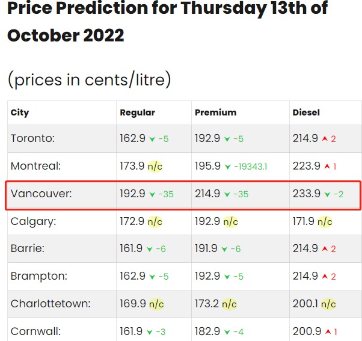Click green down arrow beside Toronto Regular price

pyautogui.click(x=152, y=139)
